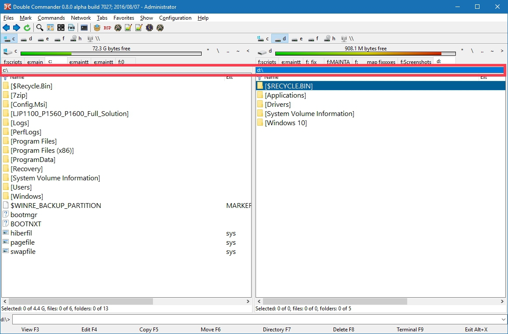Viewport: 508px width, 334px height.
Task: Click the cardboard box archive icon
Action: (x=97, y=28)
